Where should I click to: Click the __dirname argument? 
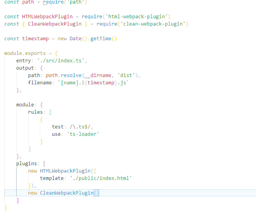click(98, 75)
